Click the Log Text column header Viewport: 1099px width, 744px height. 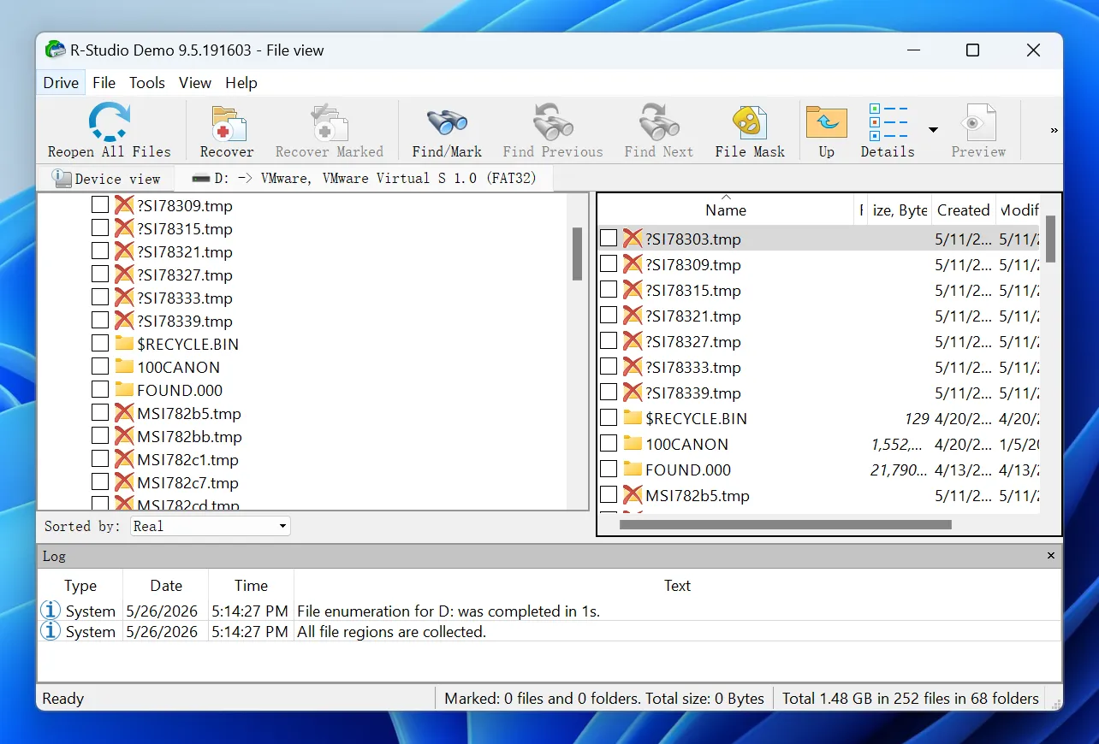click(x=677, y=586)
